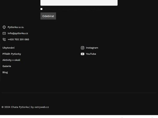Visit the Blog footer link

tap(5, 72)
